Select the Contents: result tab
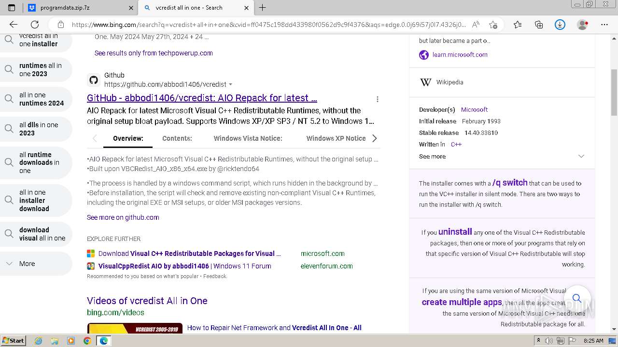618x347 pixels. point(177,138)
